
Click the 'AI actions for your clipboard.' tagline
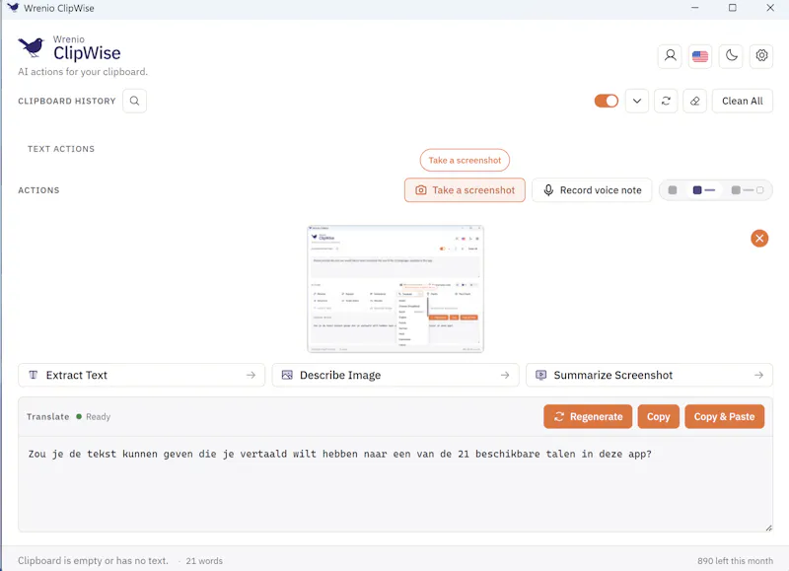pos(83,71)
